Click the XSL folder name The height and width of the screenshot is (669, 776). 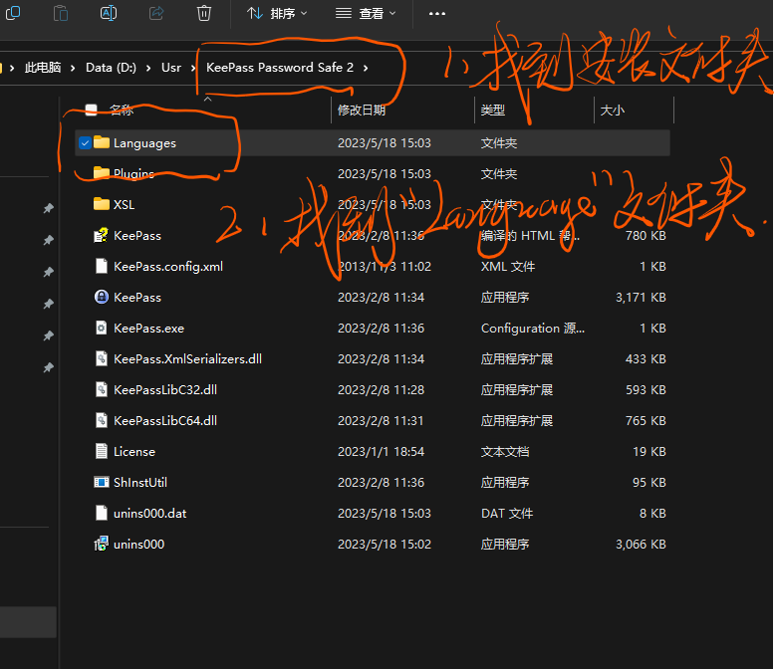click(124, 205)
